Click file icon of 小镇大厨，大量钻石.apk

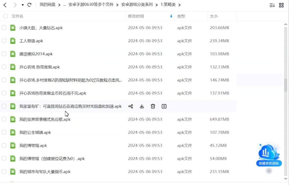(x=13, y=28)
